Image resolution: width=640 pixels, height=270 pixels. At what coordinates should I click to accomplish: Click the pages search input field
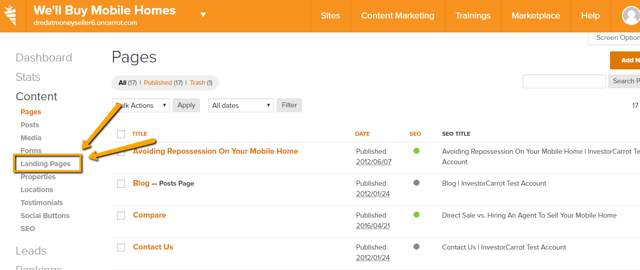pyautogui.click(x=564, y=81)
